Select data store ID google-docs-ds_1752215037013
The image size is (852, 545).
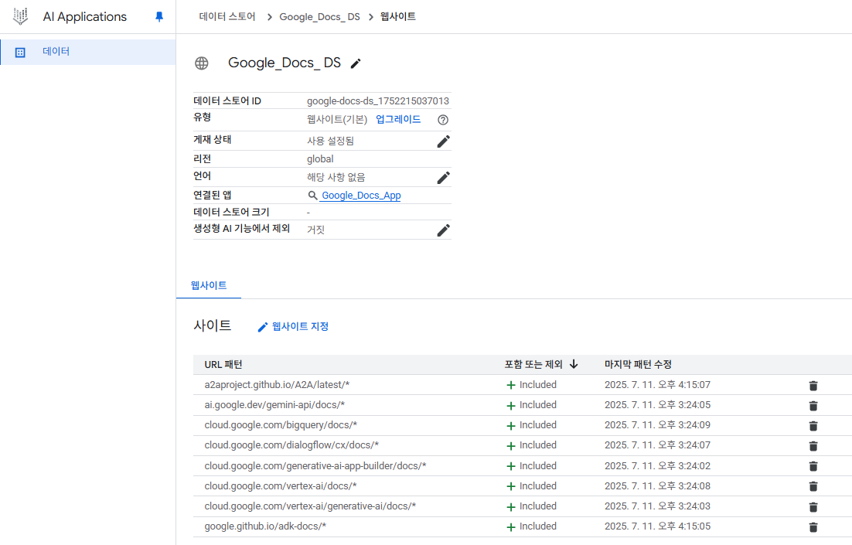377,101
